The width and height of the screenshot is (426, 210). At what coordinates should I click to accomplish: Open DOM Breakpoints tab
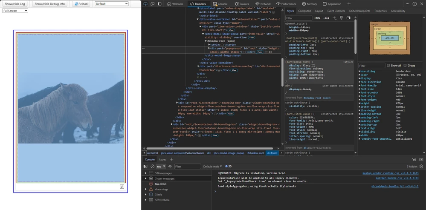[x=359, y=11]
